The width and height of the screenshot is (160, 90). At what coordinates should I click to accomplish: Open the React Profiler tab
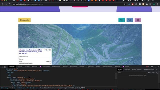[126, 67]
